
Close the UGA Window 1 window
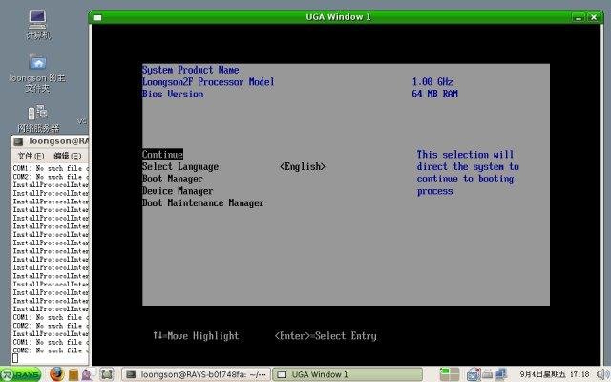point(594,17)
